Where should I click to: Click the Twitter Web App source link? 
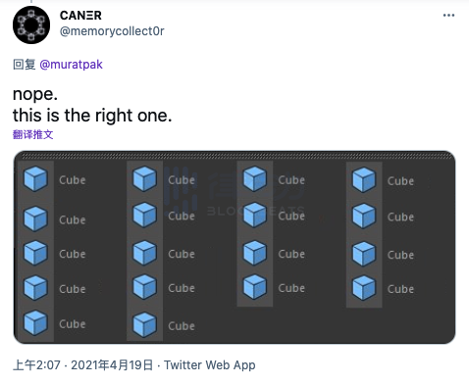(x=210, y=365)
